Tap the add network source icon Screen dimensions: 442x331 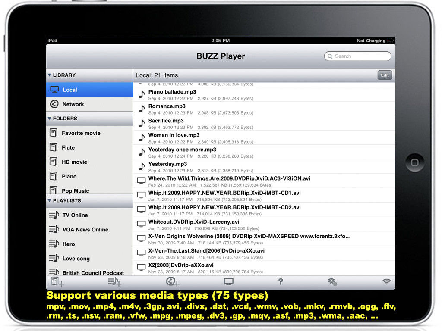(x=173, y=281)
